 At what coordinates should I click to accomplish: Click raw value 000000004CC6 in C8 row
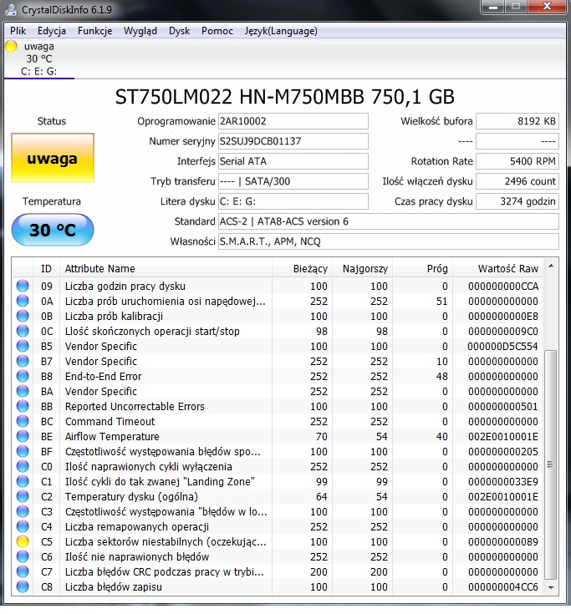503,587
